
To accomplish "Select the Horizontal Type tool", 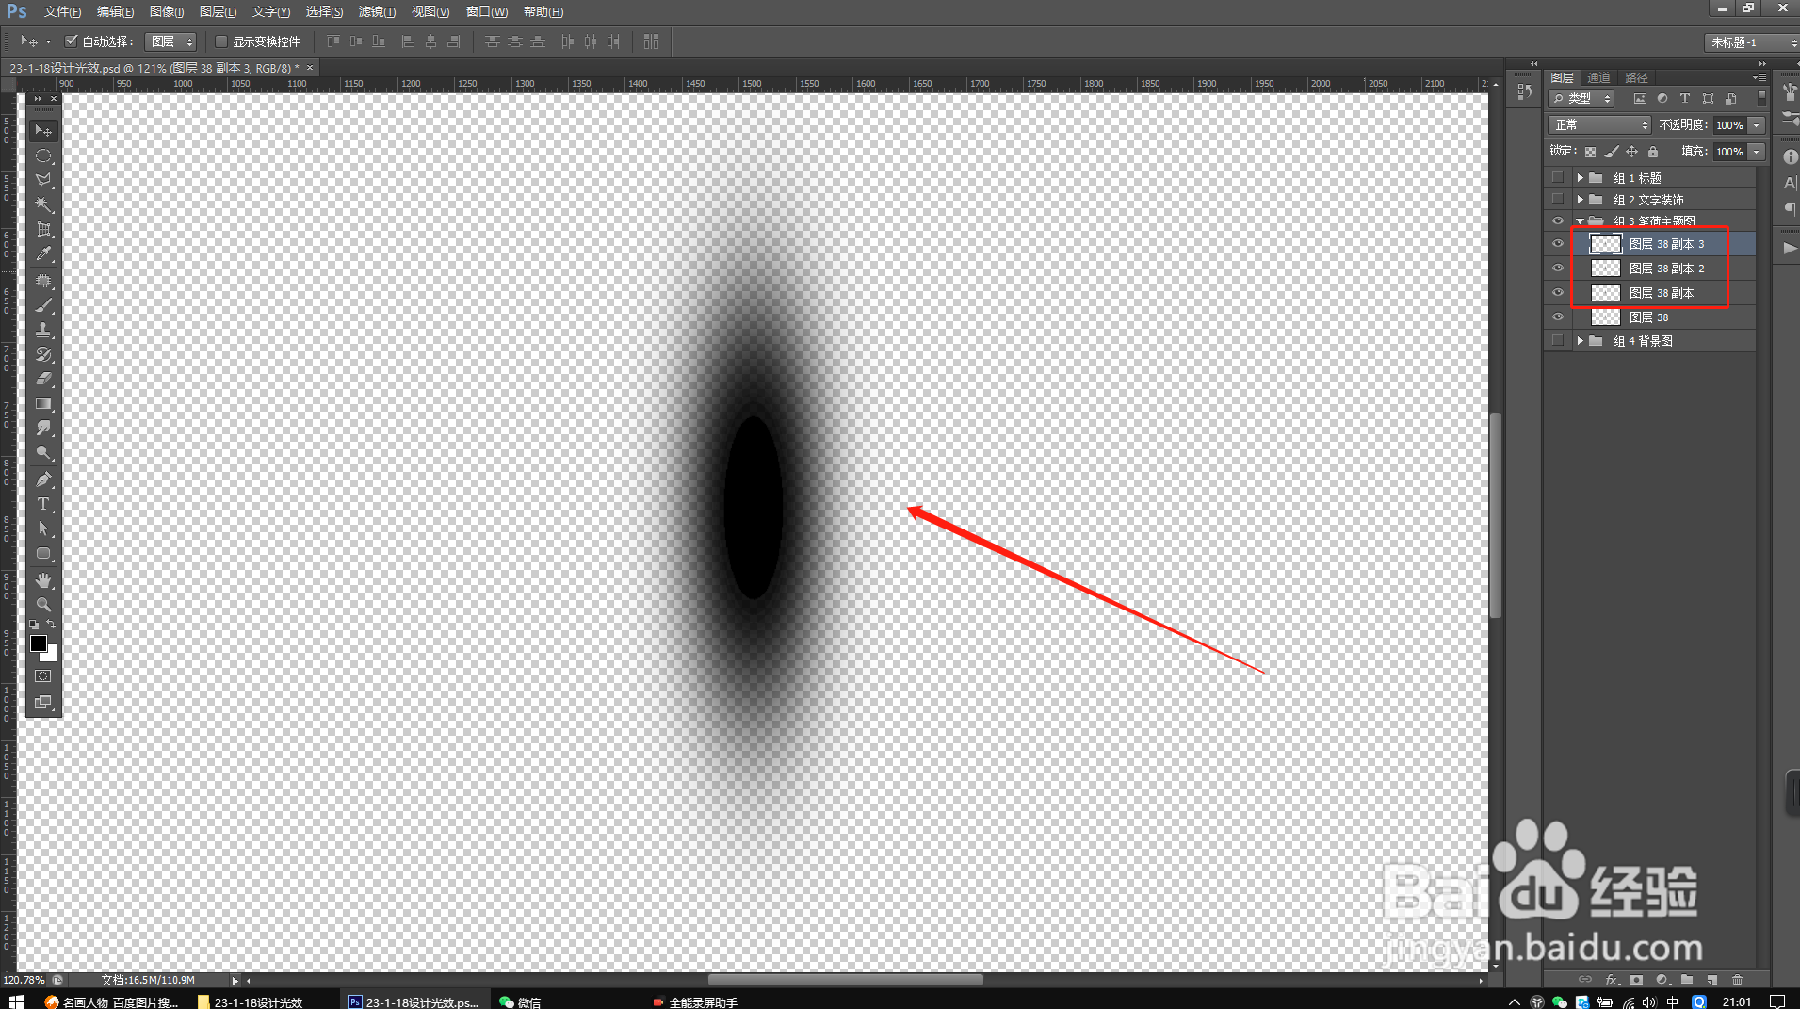I will 43,504.
